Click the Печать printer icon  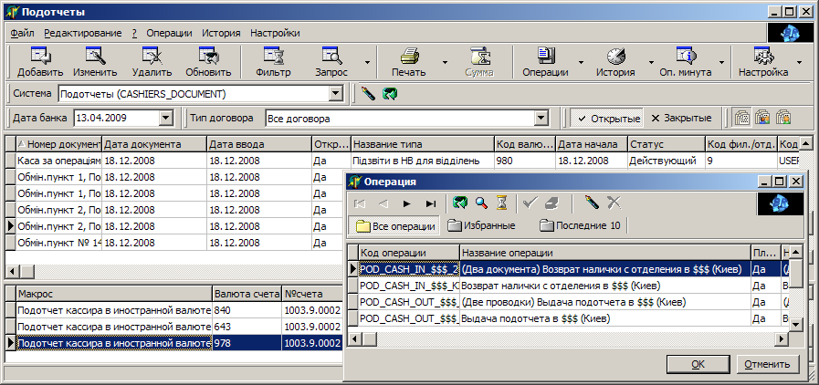click(408, 55)
